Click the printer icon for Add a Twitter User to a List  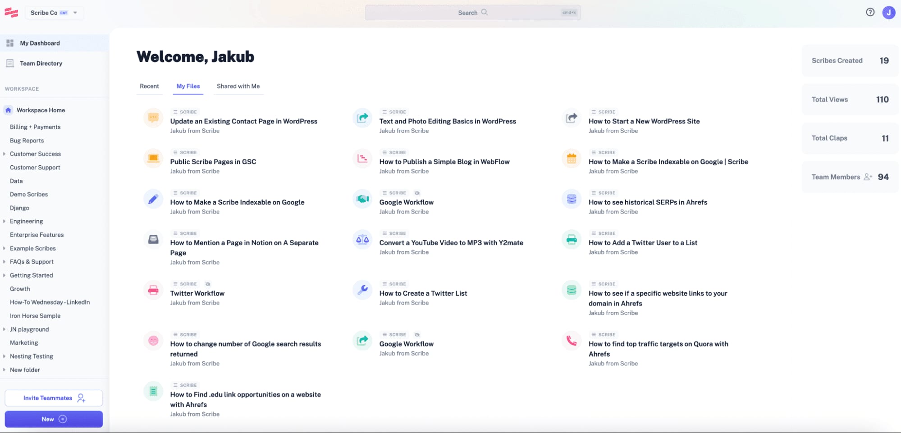click(x=572, y=239)
